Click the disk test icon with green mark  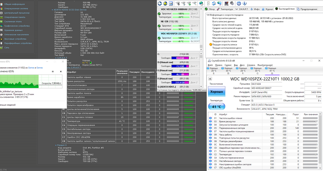pyautogui.click(x=189, y=4)
